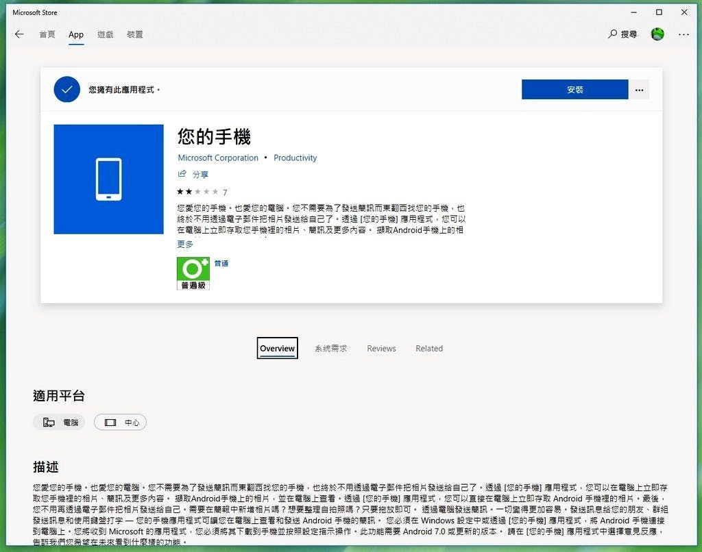Viewport: 702px width, 552px height.
Task: Expand the description with 更多
Action: click(185, 244)
